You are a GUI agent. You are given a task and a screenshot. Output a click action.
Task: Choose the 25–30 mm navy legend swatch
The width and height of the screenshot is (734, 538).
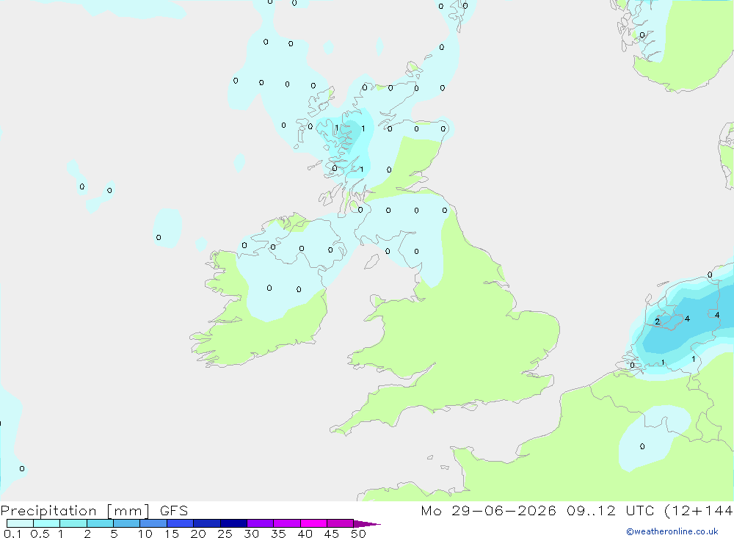(233, 523)
